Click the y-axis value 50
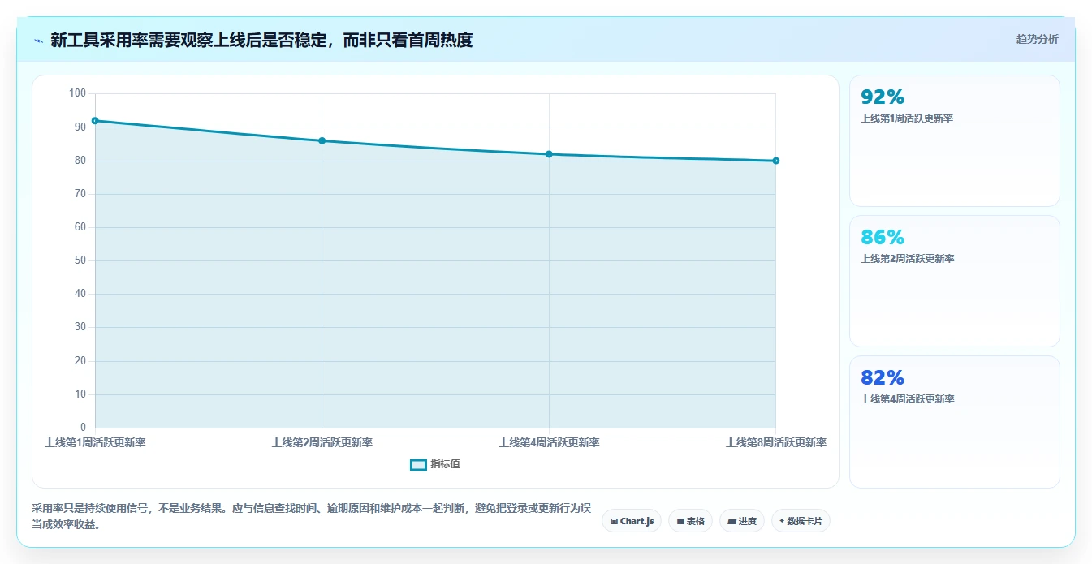The width and height of the screenshot is (1092, 564). (80, 260)
